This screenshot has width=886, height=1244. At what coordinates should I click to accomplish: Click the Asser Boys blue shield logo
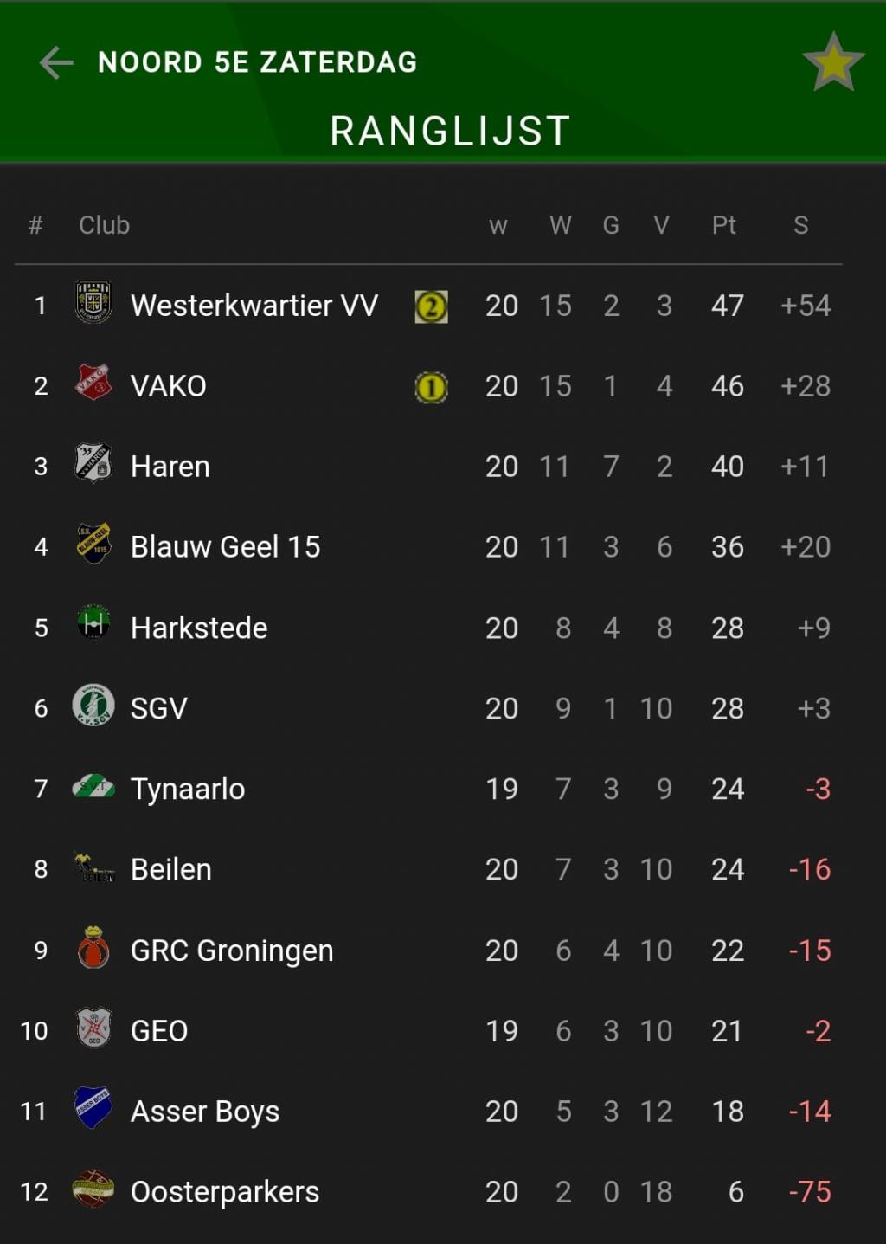tap(93, 1108)
